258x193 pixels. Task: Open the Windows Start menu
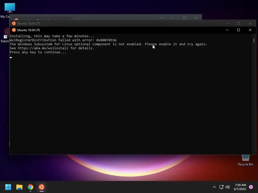8,187
